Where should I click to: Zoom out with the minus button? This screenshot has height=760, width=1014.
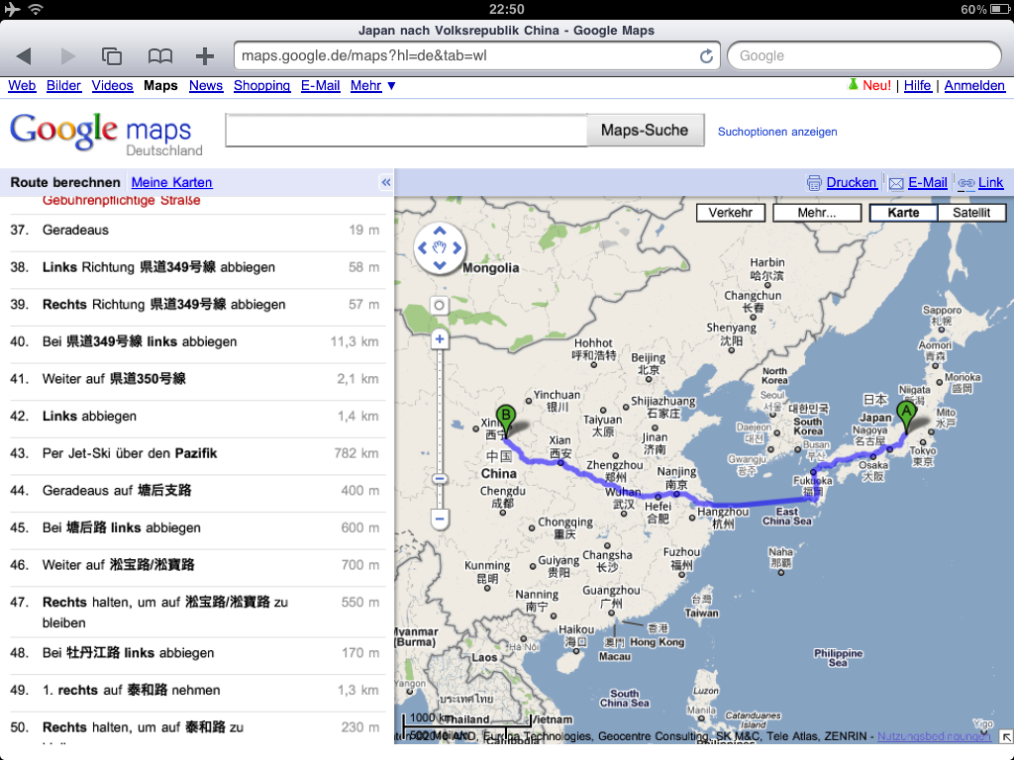point(440,519)
